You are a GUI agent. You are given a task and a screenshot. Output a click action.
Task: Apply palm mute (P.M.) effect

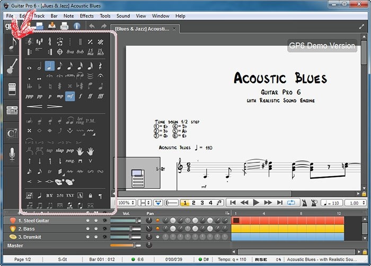[91, 120]
